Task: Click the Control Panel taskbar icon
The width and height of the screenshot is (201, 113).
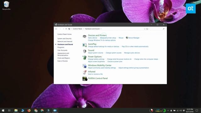Action: (x=55, y=110)
